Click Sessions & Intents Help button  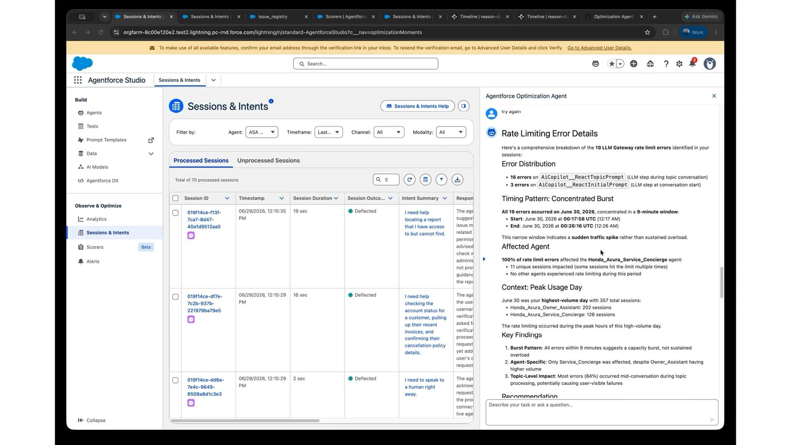pyautogui.click(x=417, y=106)
